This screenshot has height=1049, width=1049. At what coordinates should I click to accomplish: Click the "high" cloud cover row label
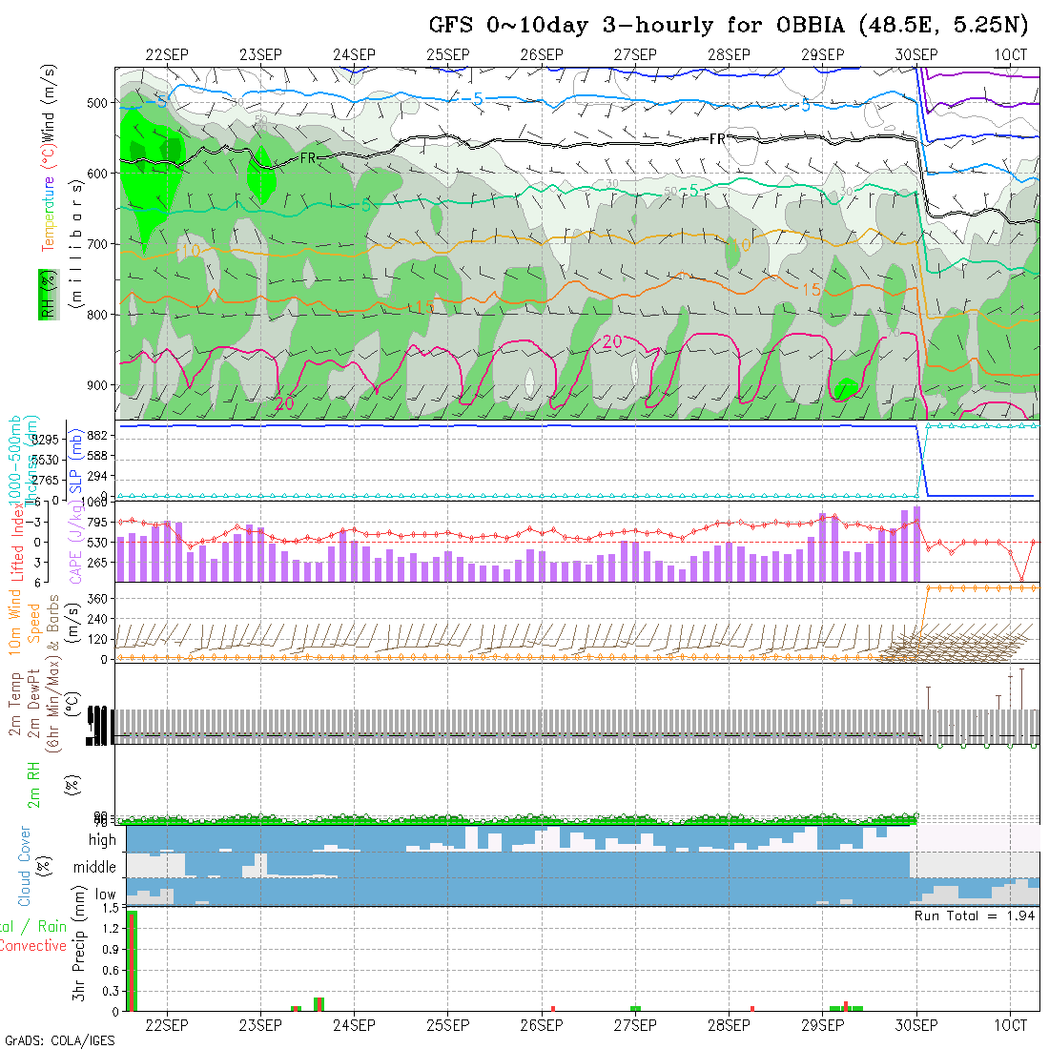[x=102, y=840]
